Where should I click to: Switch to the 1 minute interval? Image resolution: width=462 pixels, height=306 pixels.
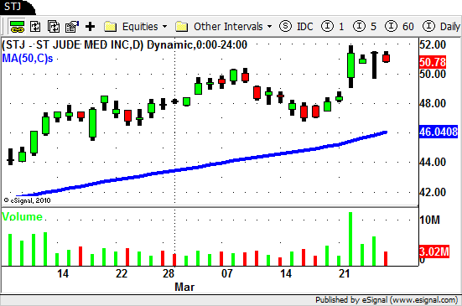332,27
